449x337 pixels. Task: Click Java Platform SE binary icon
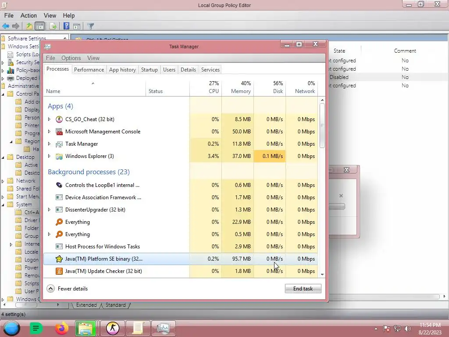coord(59,259)
